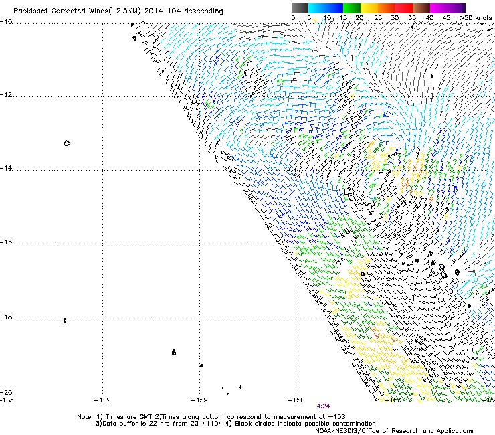This screenshot has width=495, height=435.
Task: Click the magenta 40-45 knots legend swatch
Action: pos(439,8)
